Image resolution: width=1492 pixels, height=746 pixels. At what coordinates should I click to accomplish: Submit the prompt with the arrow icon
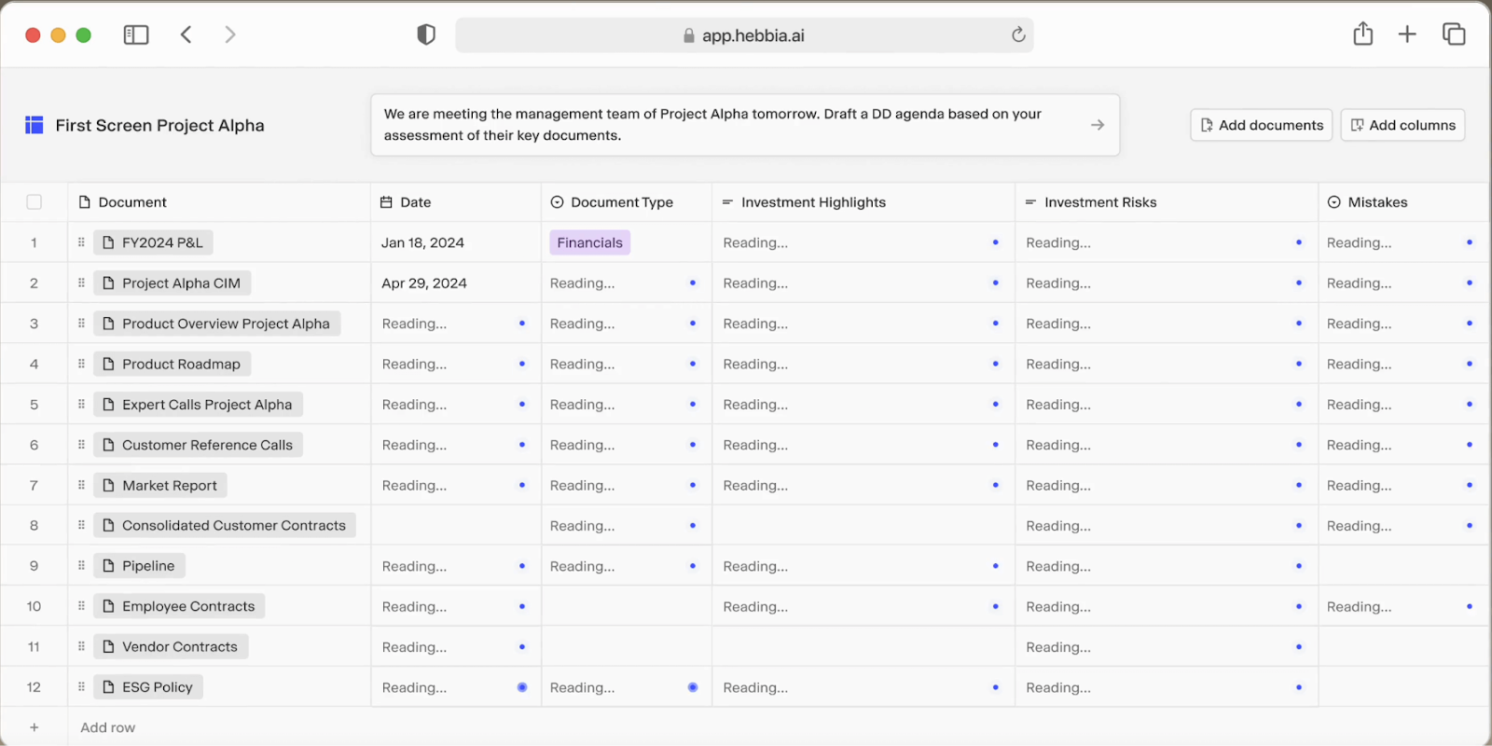(1098, 125)
